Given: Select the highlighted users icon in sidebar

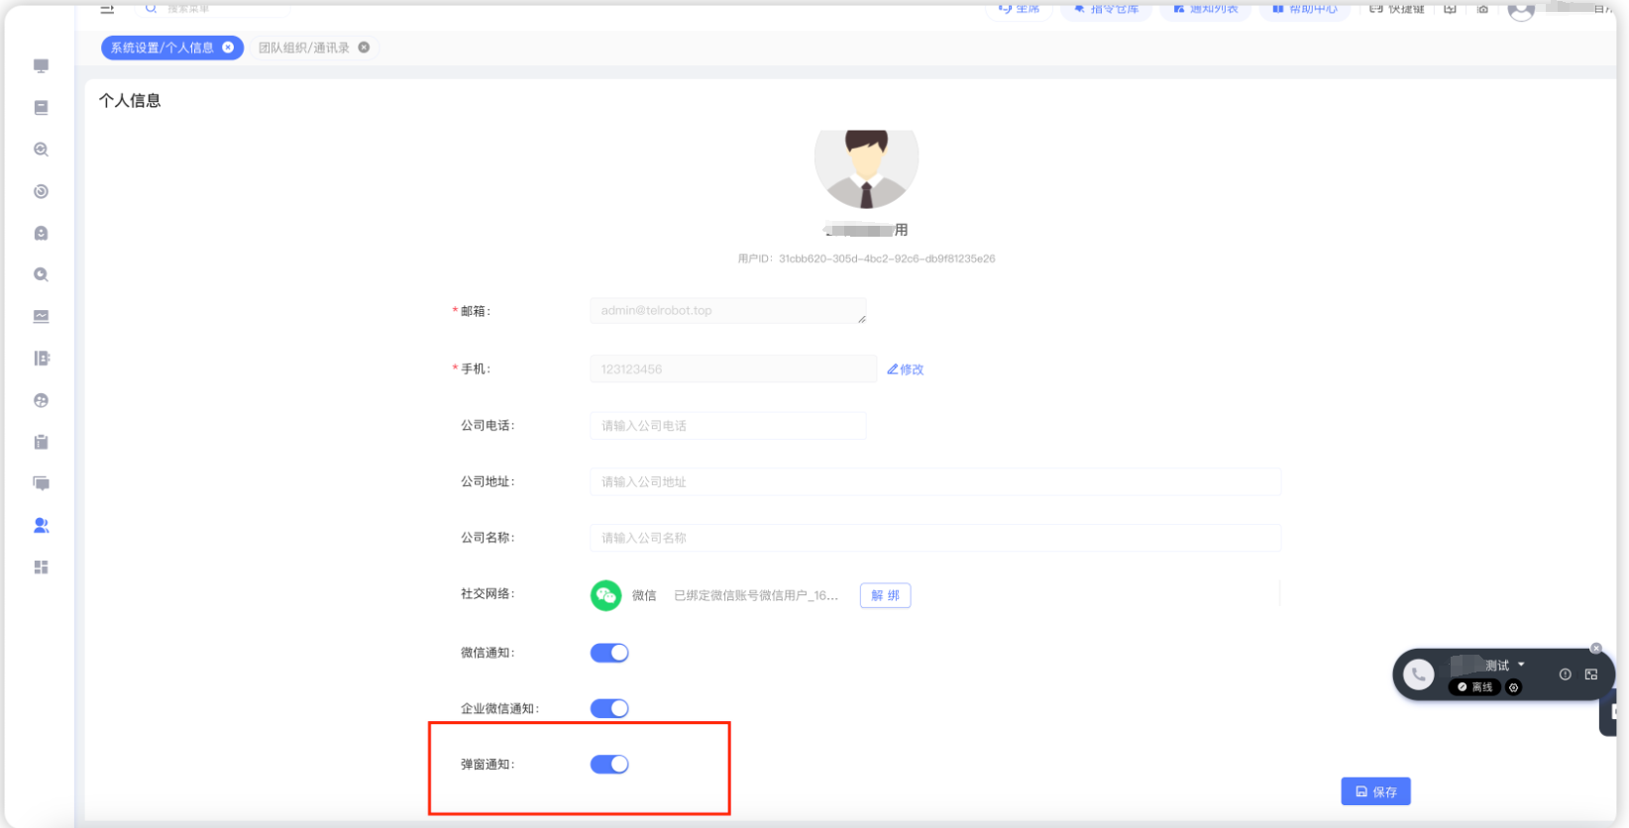Looking at the screenshot, I should coord(41,526).
